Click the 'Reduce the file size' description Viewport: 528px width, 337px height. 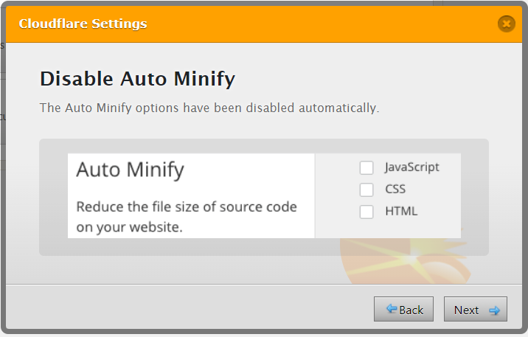tap(187, 217)
